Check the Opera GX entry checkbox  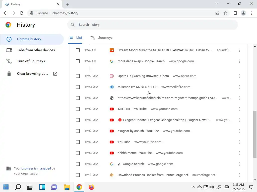tap(78, 76)
